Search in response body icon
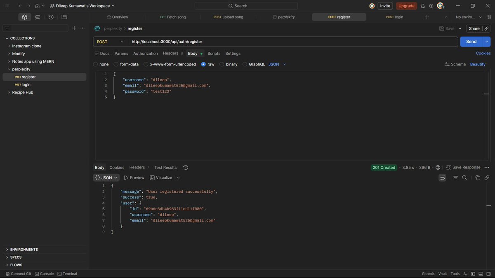Image resolution: width=495 pixels, height=278 pixels. pos(464,178)
